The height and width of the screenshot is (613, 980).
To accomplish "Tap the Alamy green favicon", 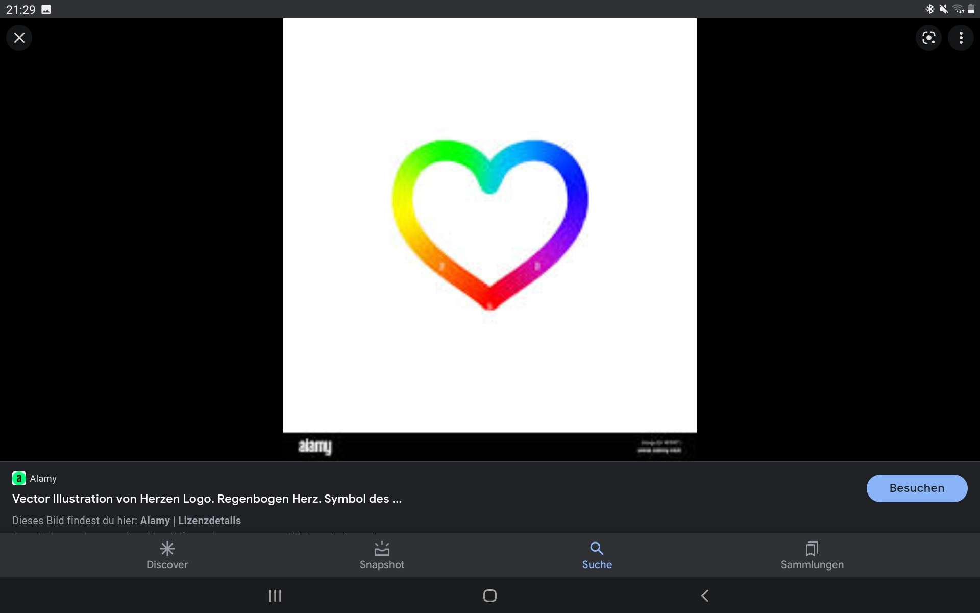I will (19, 478).
